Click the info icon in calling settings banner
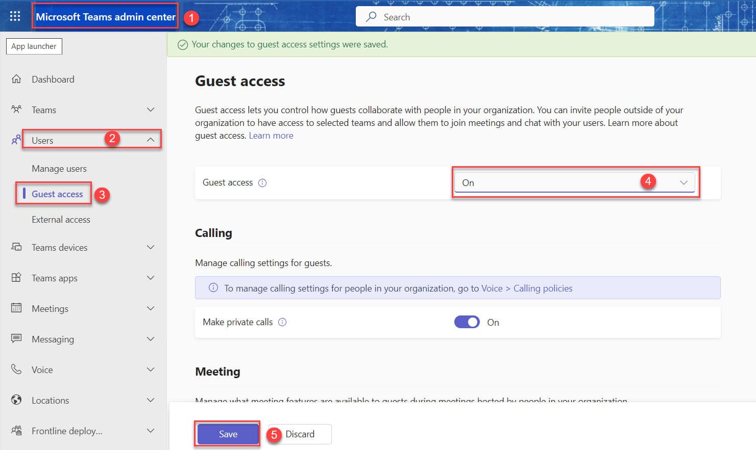Image resolution: width=756 pixels, height=450 pixels. point(213,288)
